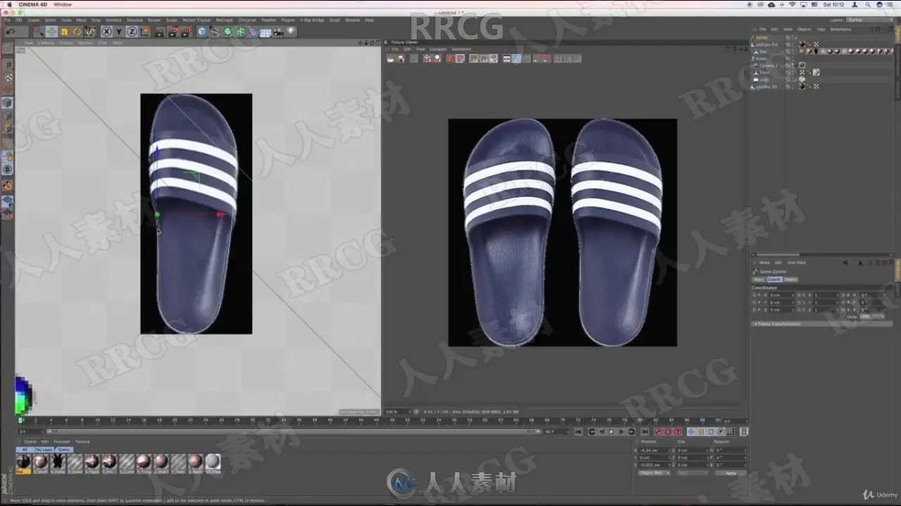901x506 pixels.
Task: Go to end of animation
Action: (x=645, y=432)
